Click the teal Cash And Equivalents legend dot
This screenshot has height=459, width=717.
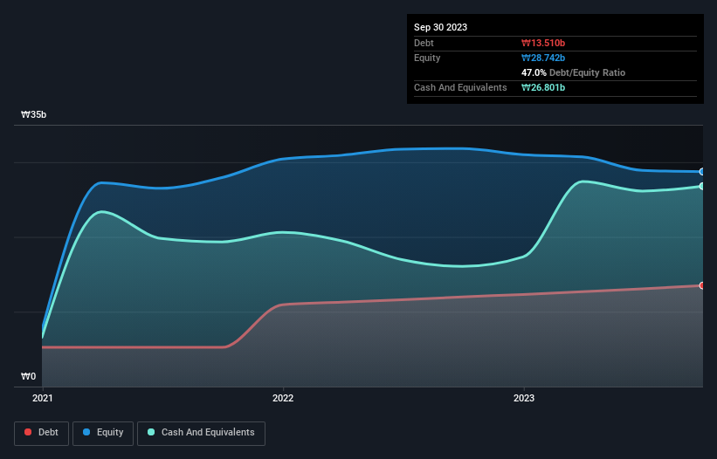pyautogui.click(x=151, y=432)
